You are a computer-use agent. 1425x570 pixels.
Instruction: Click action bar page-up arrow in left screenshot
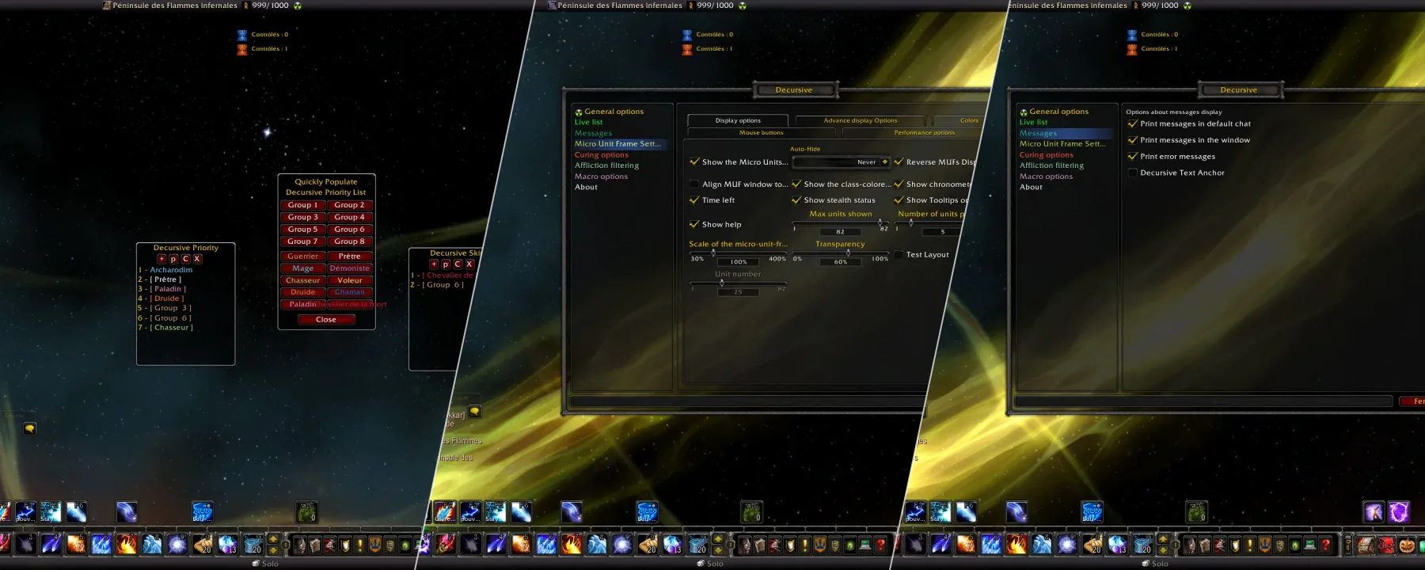[x=274, y=540]
